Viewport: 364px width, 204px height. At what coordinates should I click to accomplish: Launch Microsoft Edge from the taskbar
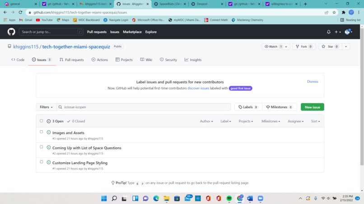156,199
